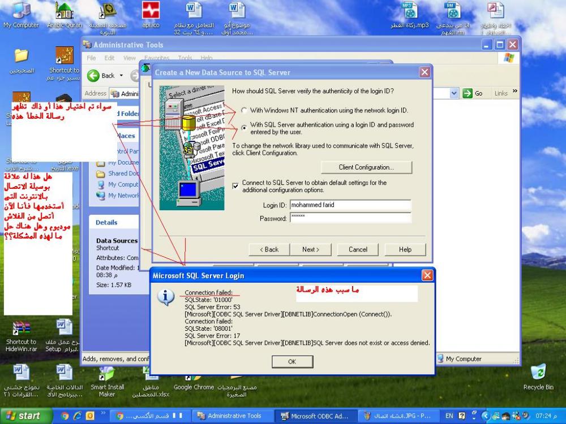Switch to Administrative Tools taskbar button
This screenshot has width=566, height=424.
point(234,416)
